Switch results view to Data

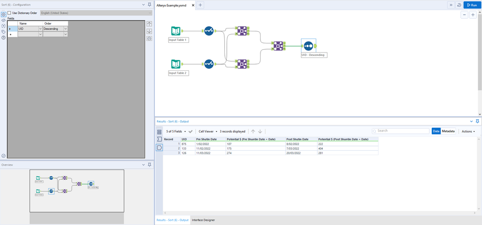coord(436,131)
